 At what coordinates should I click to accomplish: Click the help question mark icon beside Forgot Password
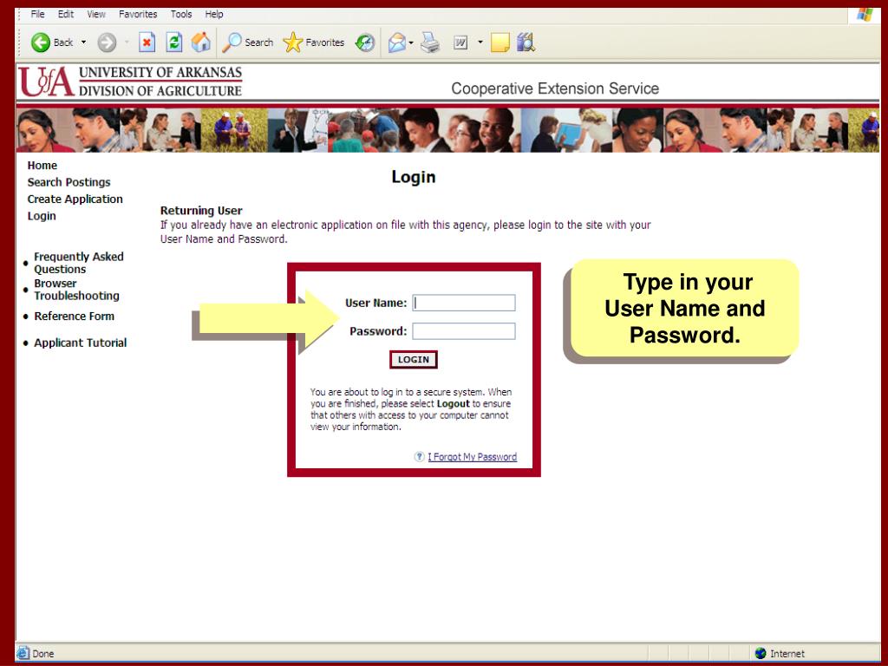point(419,456)
